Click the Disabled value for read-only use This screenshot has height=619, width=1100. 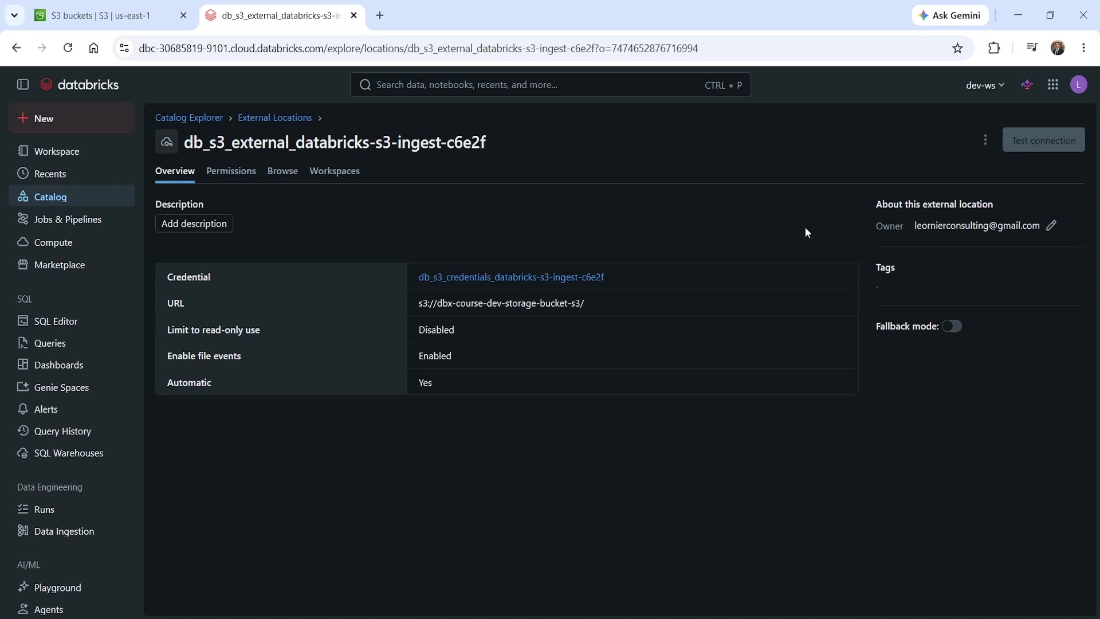[437, 330]
